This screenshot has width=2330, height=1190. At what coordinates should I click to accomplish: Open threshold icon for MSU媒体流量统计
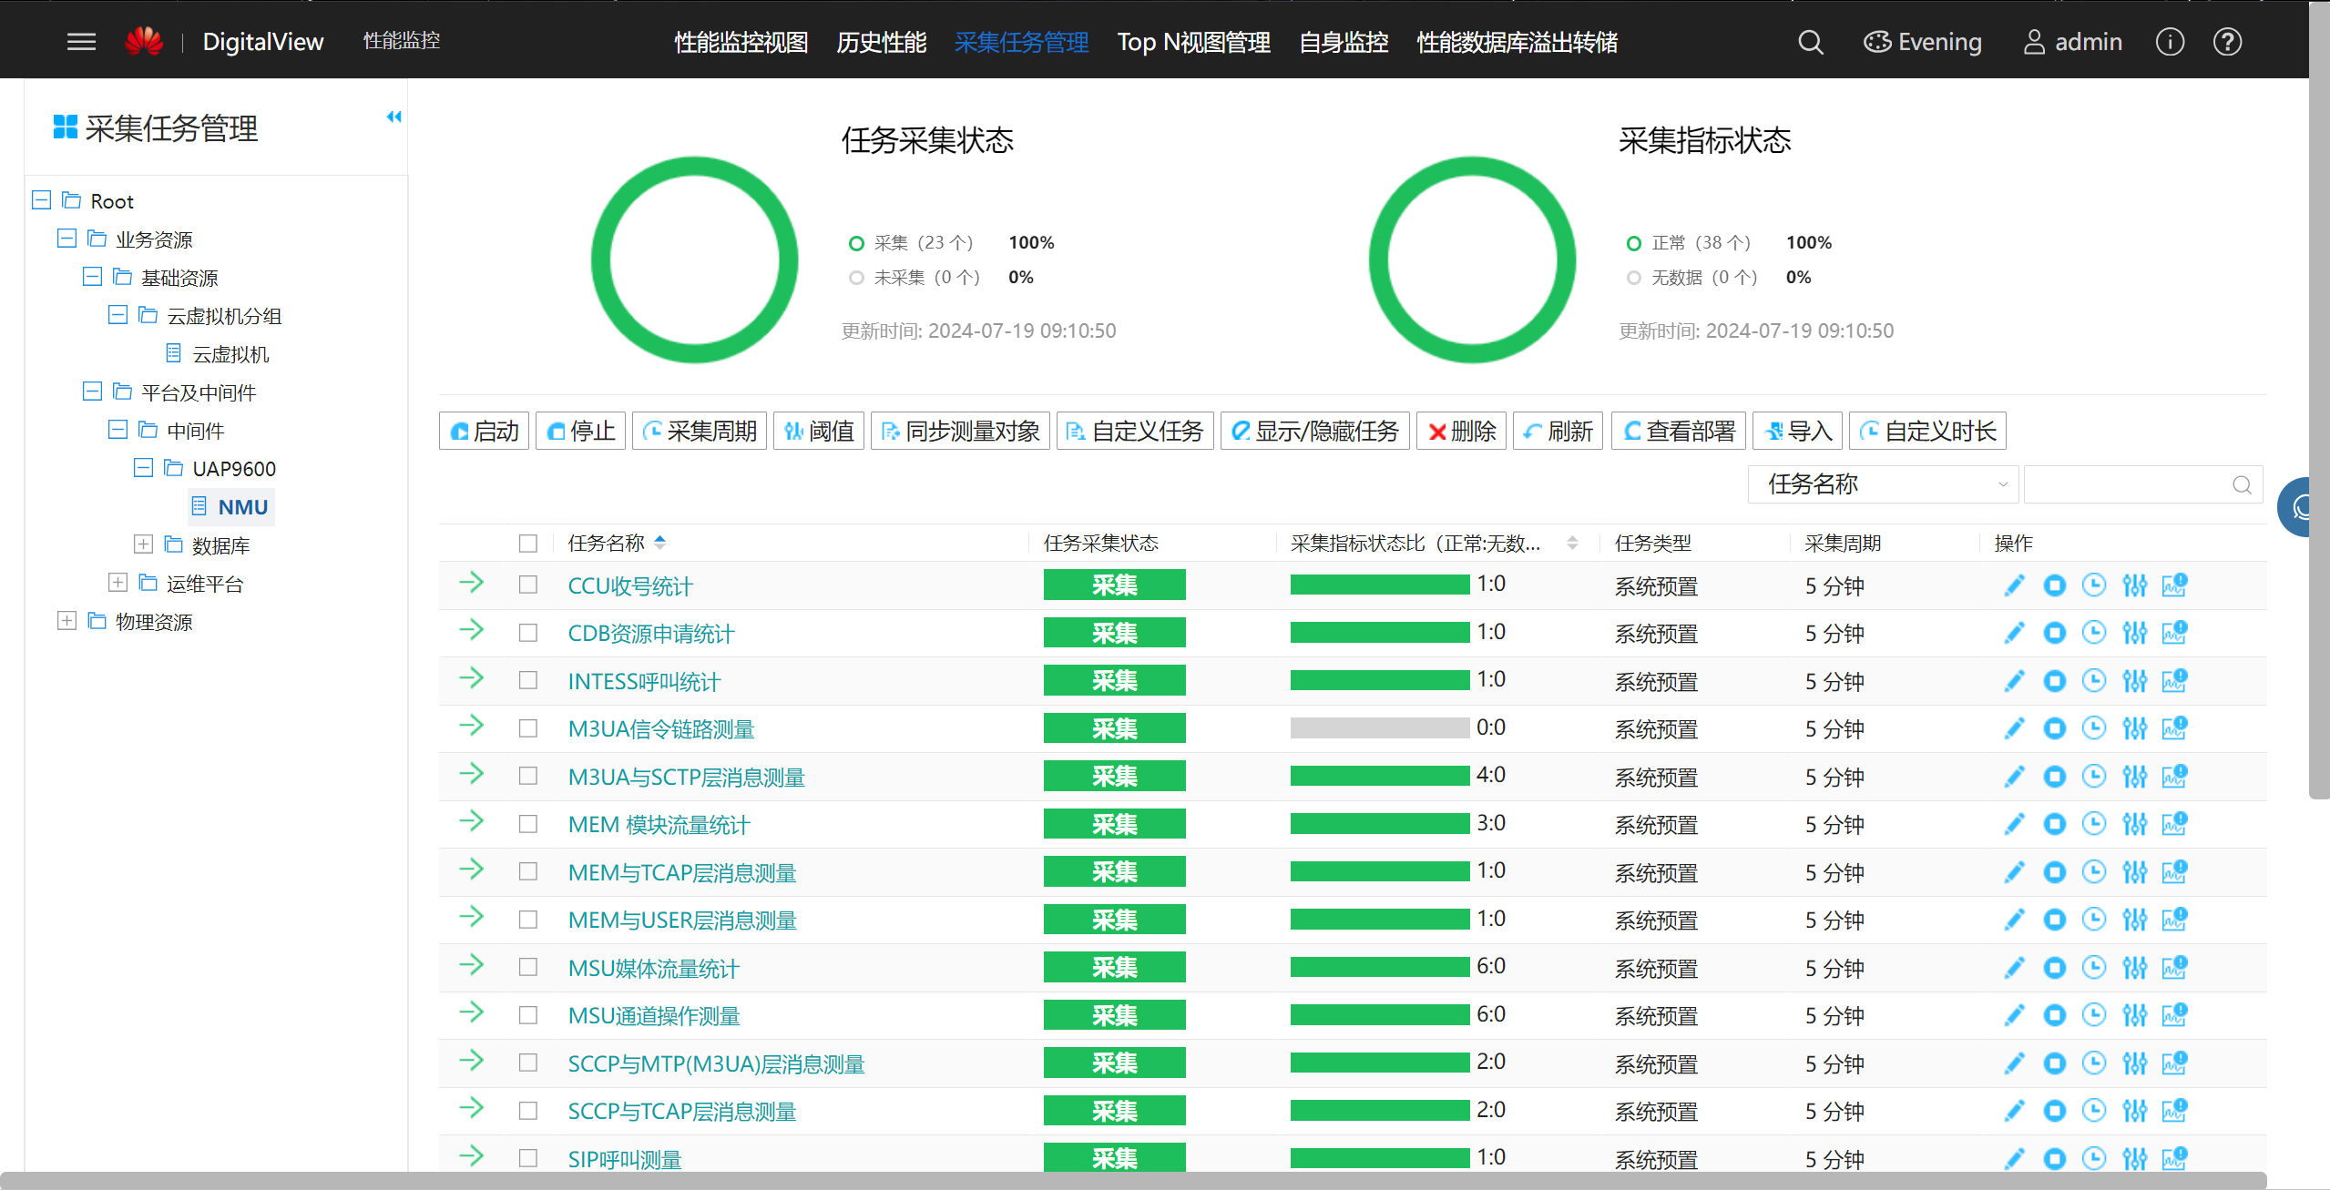click(x=2134, y=968)
